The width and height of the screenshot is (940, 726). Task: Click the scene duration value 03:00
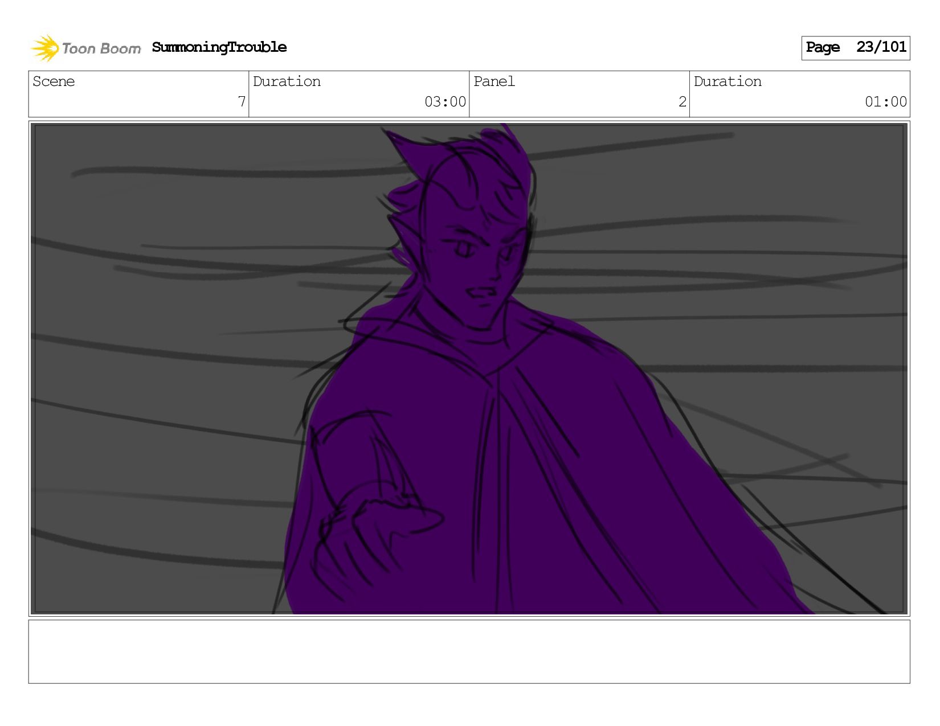click(445, 102)
